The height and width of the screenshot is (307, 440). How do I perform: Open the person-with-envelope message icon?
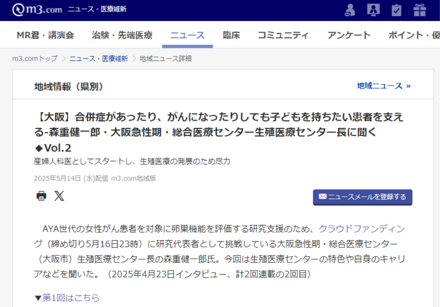pos(350,10)
